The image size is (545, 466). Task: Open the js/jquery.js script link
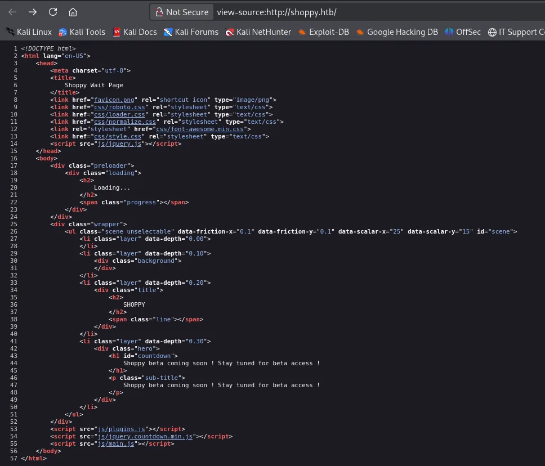[x=119, y=144]
